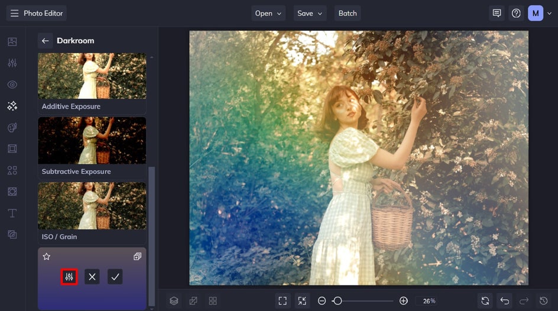Click the duplicate layer icon in effect card
The image size is (558, 311).
[x=137, y=257]
